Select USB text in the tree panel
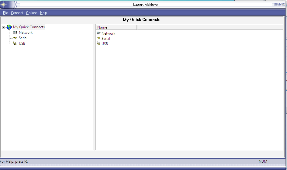287x170 pixels. click(22, 43)
